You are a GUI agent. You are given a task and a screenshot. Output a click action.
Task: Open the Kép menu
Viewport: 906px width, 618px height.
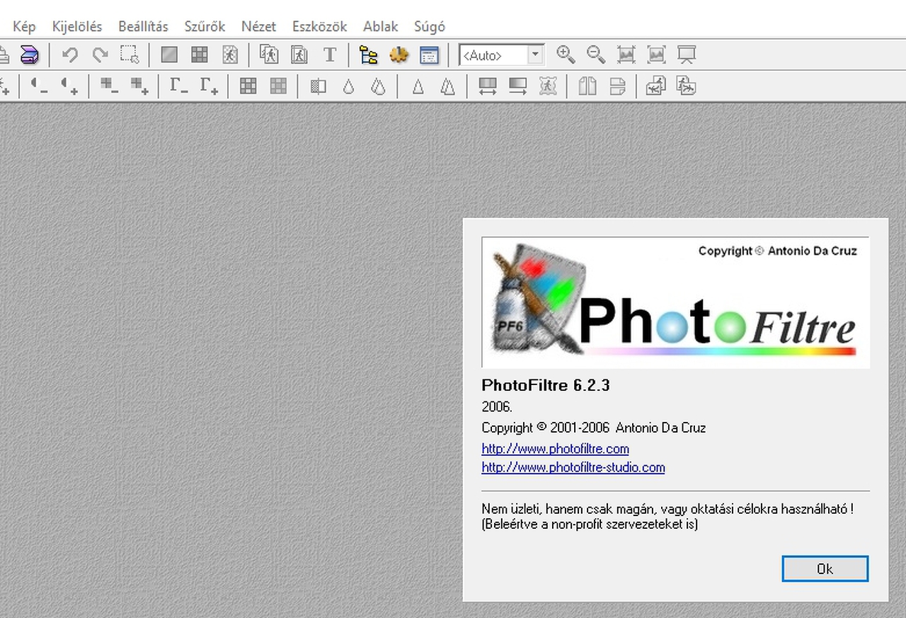[x=24, y=26]
